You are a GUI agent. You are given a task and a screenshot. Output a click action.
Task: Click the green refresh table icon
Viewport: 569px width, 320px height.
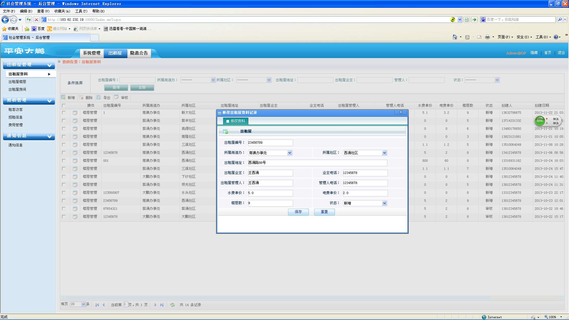pos(172,305)
